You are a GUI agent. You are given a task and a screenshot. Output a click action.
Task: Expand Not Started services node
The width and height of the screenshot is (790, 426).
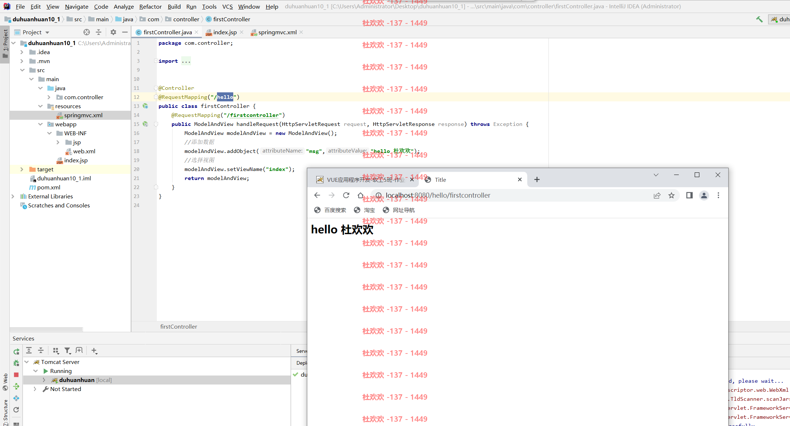pyautogui.click(x=35, y=389)
